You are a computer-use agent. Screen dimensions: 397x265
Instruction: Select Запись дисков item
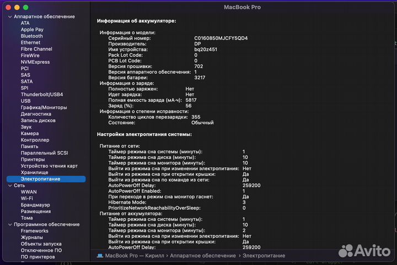(x=38, y=120)
